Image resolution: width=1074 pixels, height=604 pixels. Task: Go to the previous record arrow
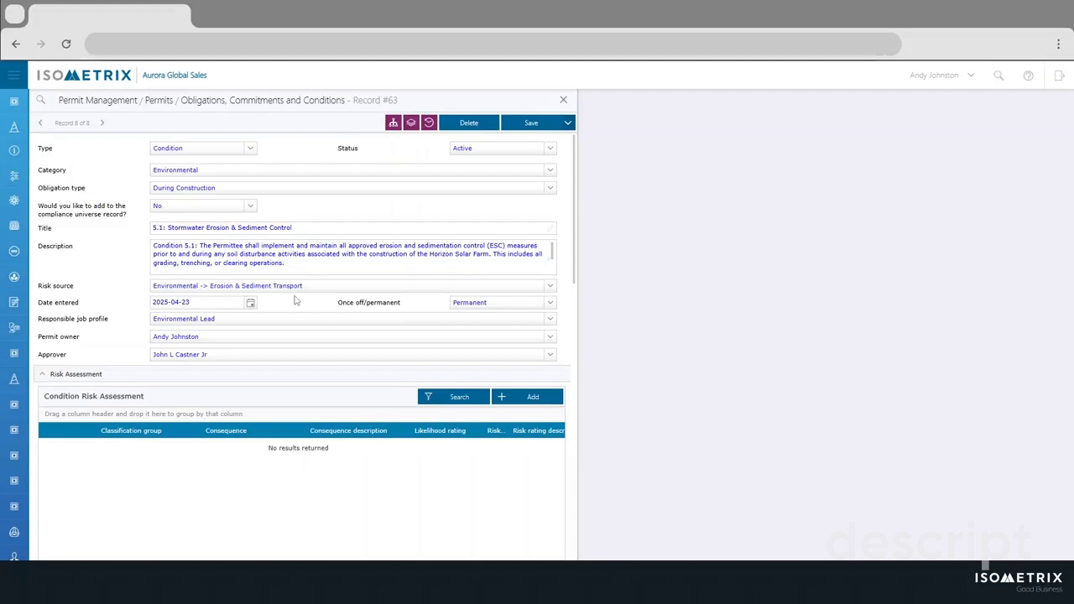coord(40,123)
